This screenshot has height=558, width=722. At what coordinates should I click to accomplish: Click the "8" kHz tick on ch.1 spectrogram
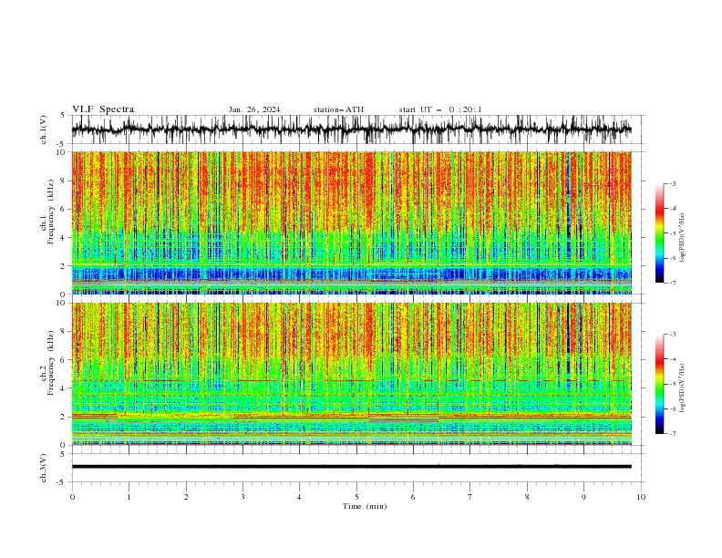pos(64,181)
